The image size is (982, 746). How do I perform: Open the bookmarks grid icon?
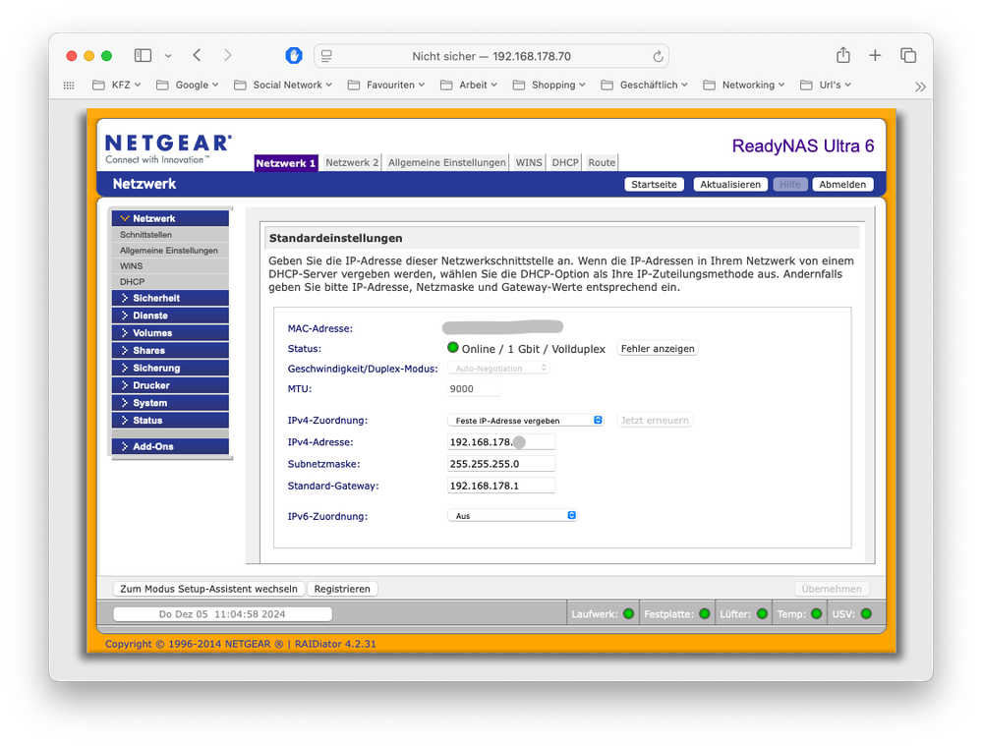pyautogui.click(x=69, y=86)
